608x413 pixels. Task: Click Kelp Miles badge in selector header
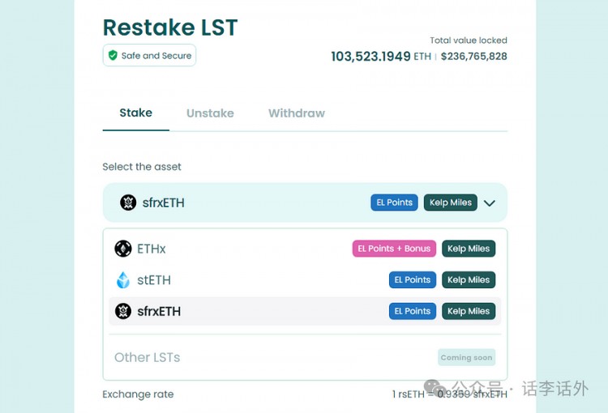pyautogui.click(x=451, y=202)
